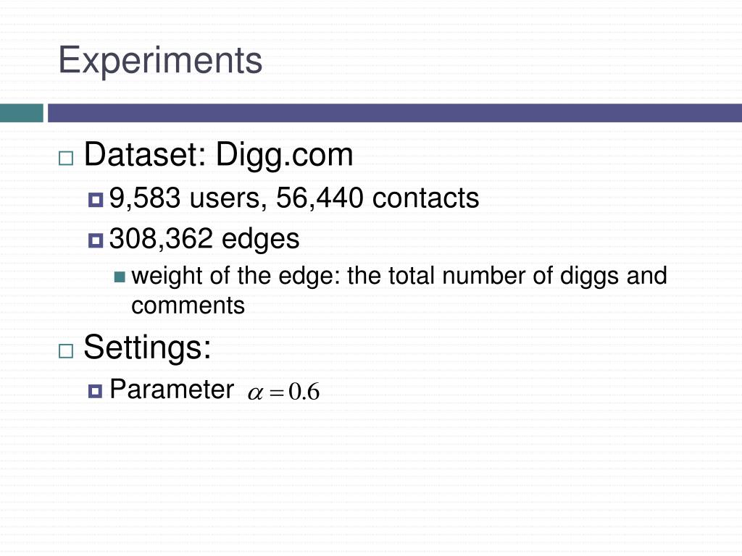Image resolution: width=742 pixels, height=556 pixels.
Task: Click the number 56,440 in the contacts line
Action: click(x=320, y=198)
